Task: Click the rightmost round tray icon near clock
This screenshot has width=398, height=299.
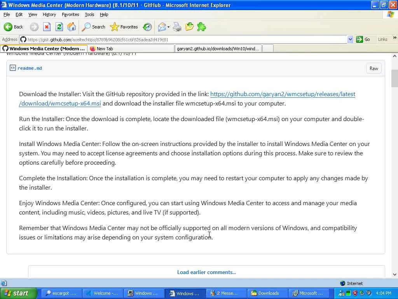Action: 369,293
